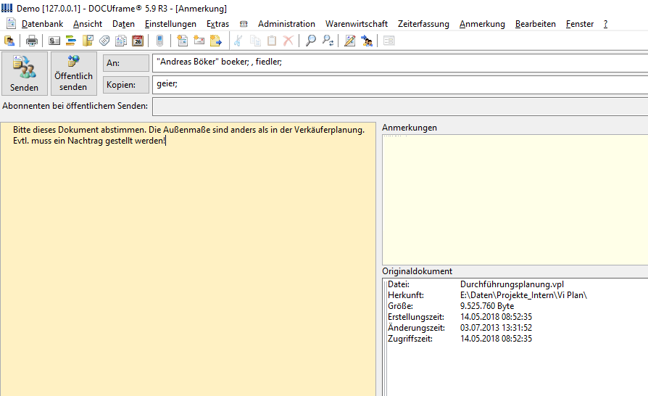Open the Fenster menu

[580, 24]
